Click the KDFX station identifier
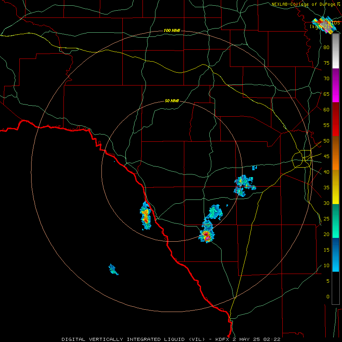342x342 pixels. point(223,339)
